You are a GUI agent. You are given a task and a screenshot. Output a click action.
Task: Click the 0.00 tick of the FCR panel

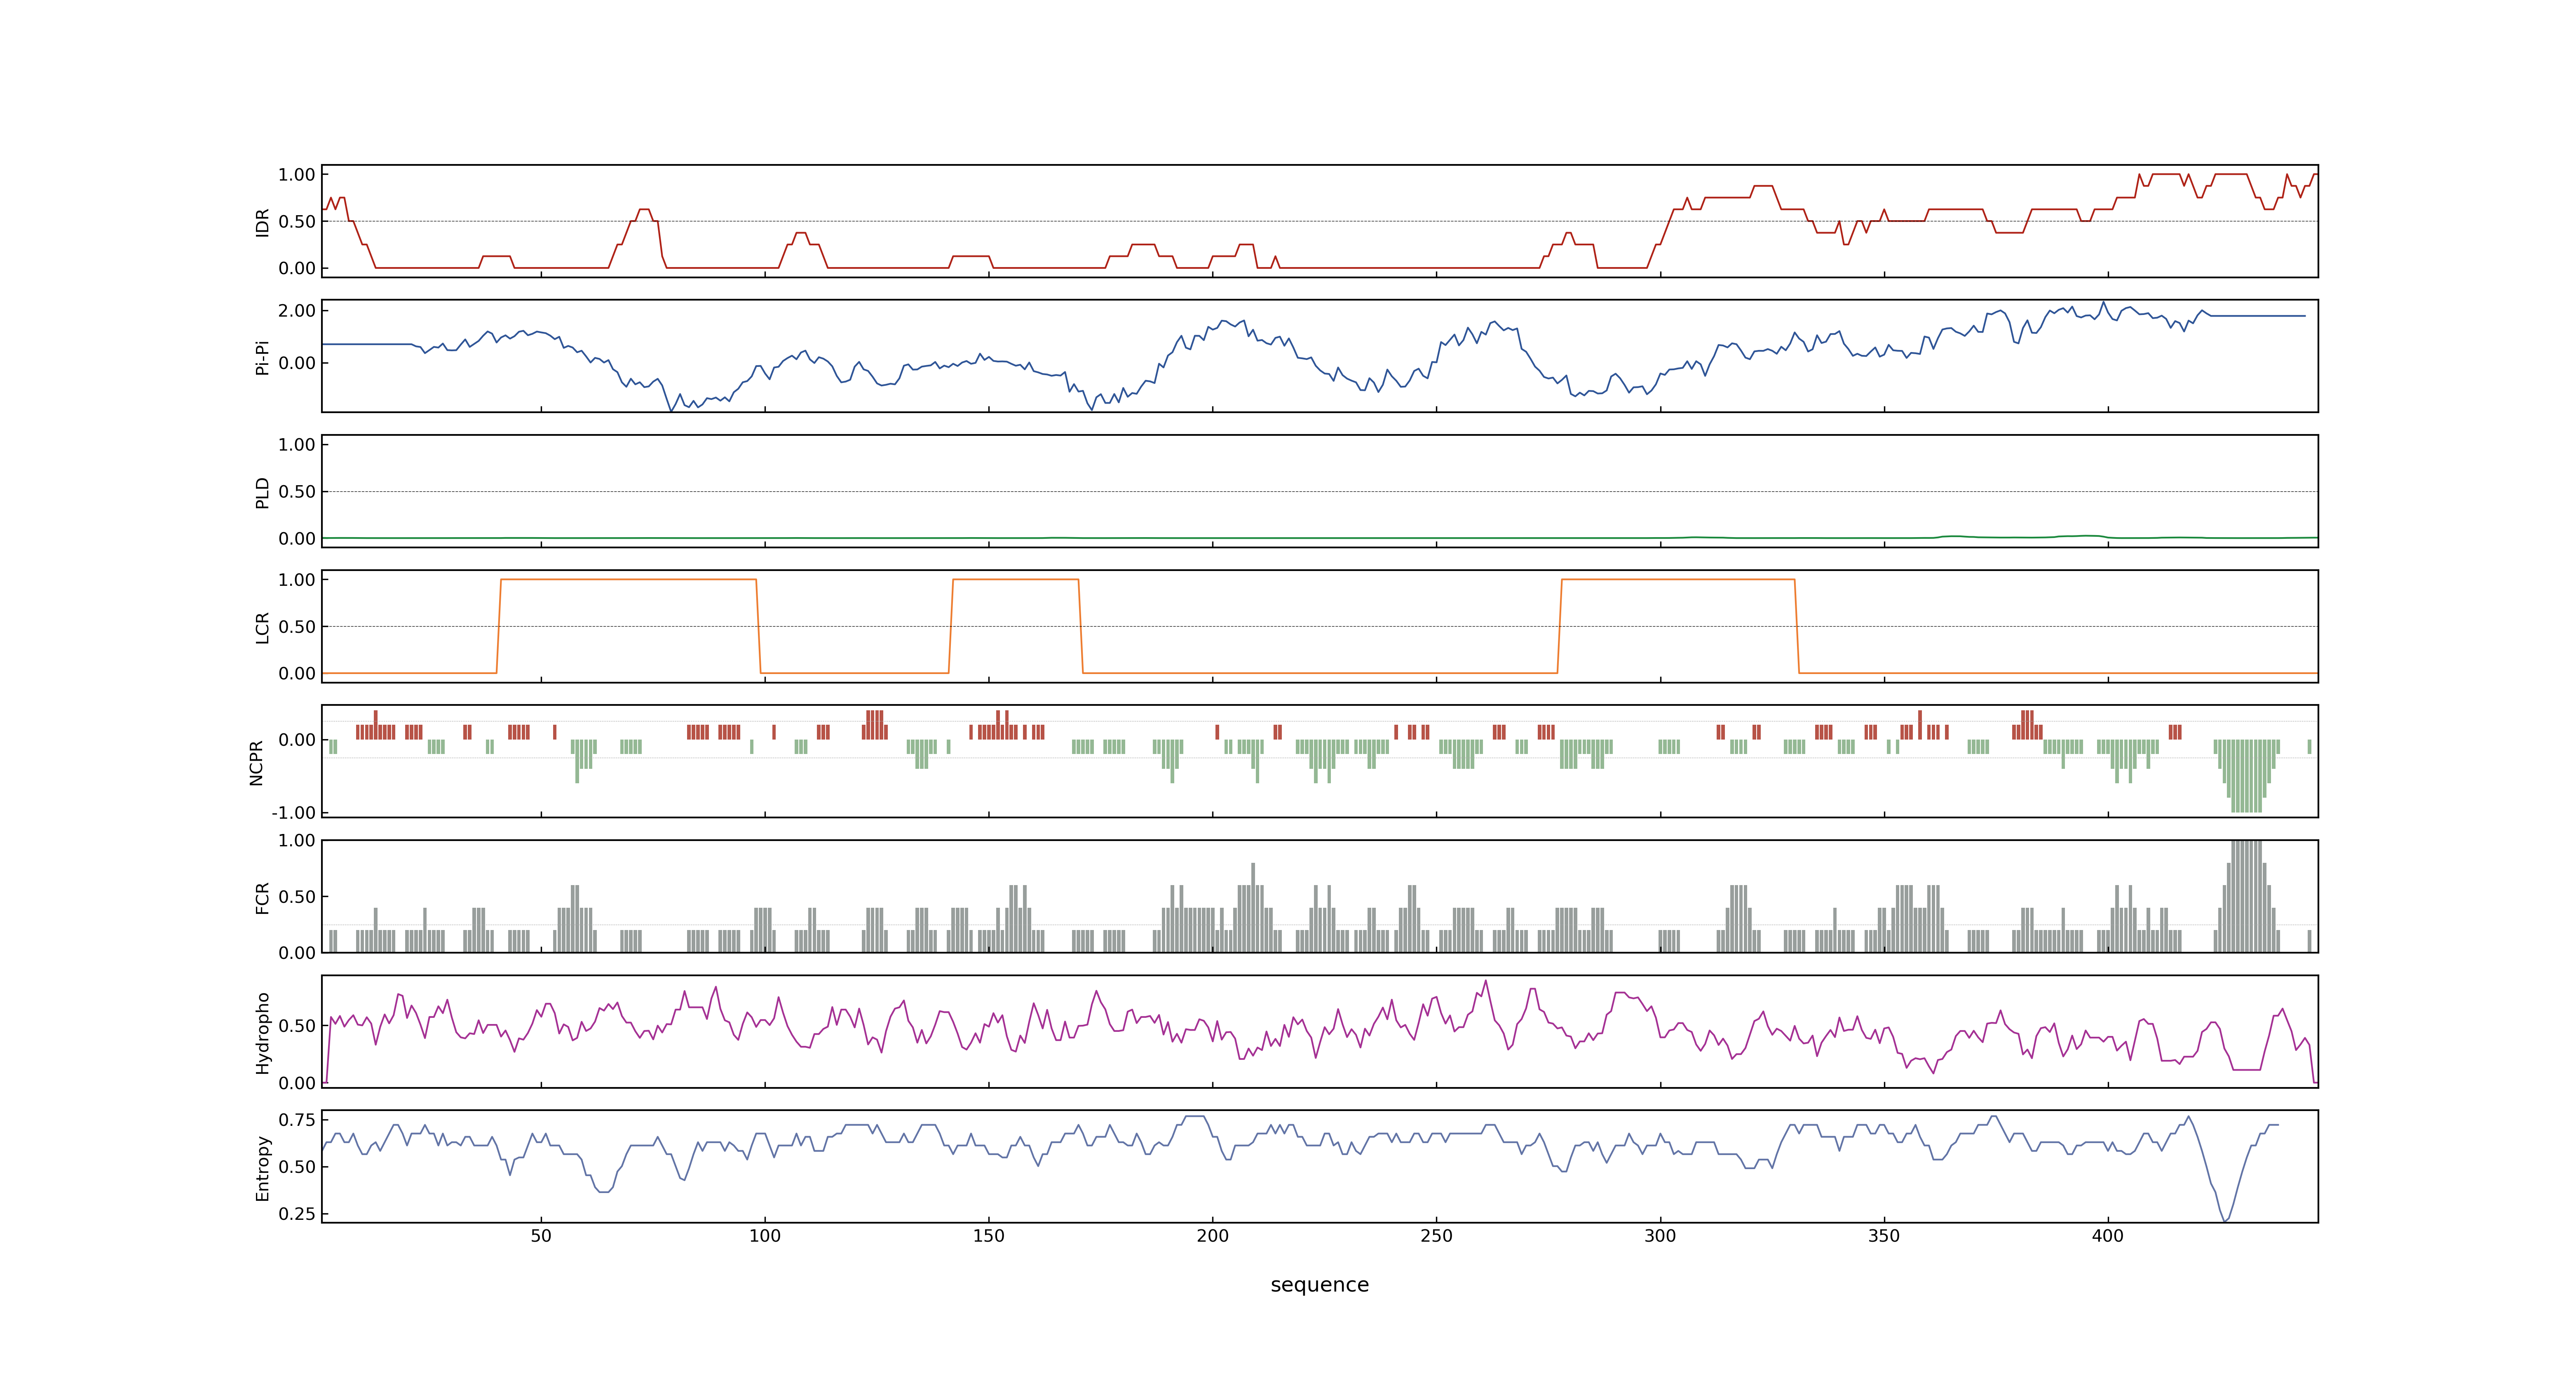297,953
